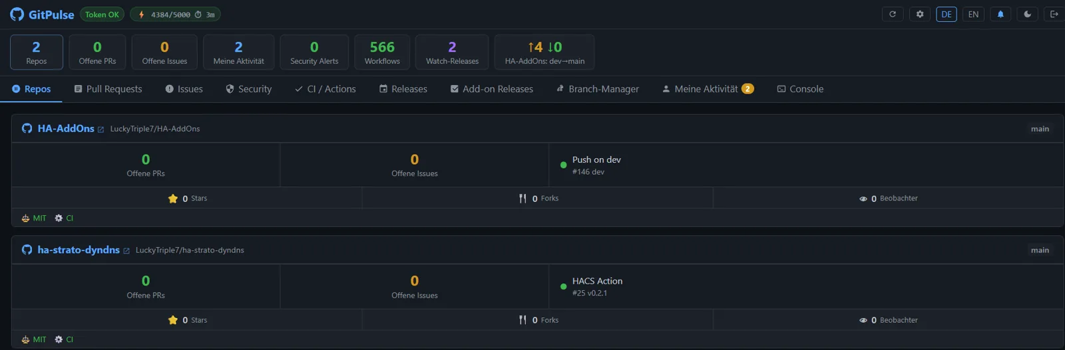Switch to the Pull Requests tab
The image size is (1065, 350).
point(108,89)
